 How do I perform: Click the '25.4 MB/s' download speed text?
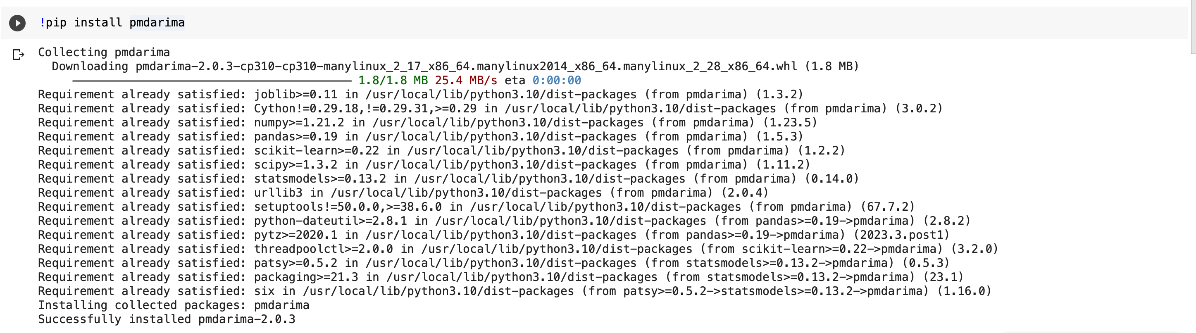(466, 81)
